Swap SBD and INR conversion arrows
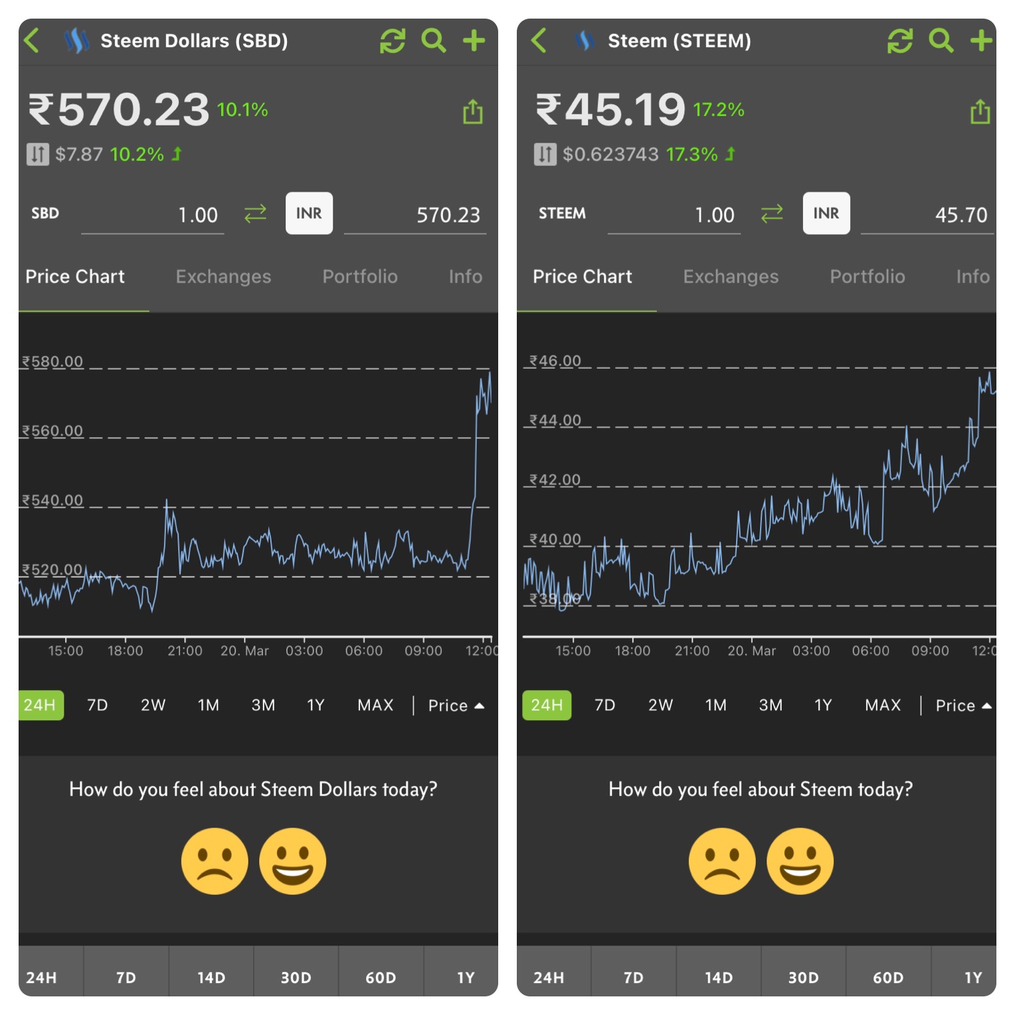The image size is (1015, 1015). (x=255, y=214)
